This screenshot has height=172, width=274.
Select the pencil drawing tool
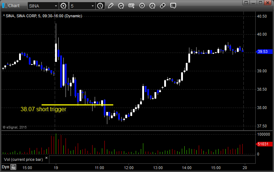(111, 6)
